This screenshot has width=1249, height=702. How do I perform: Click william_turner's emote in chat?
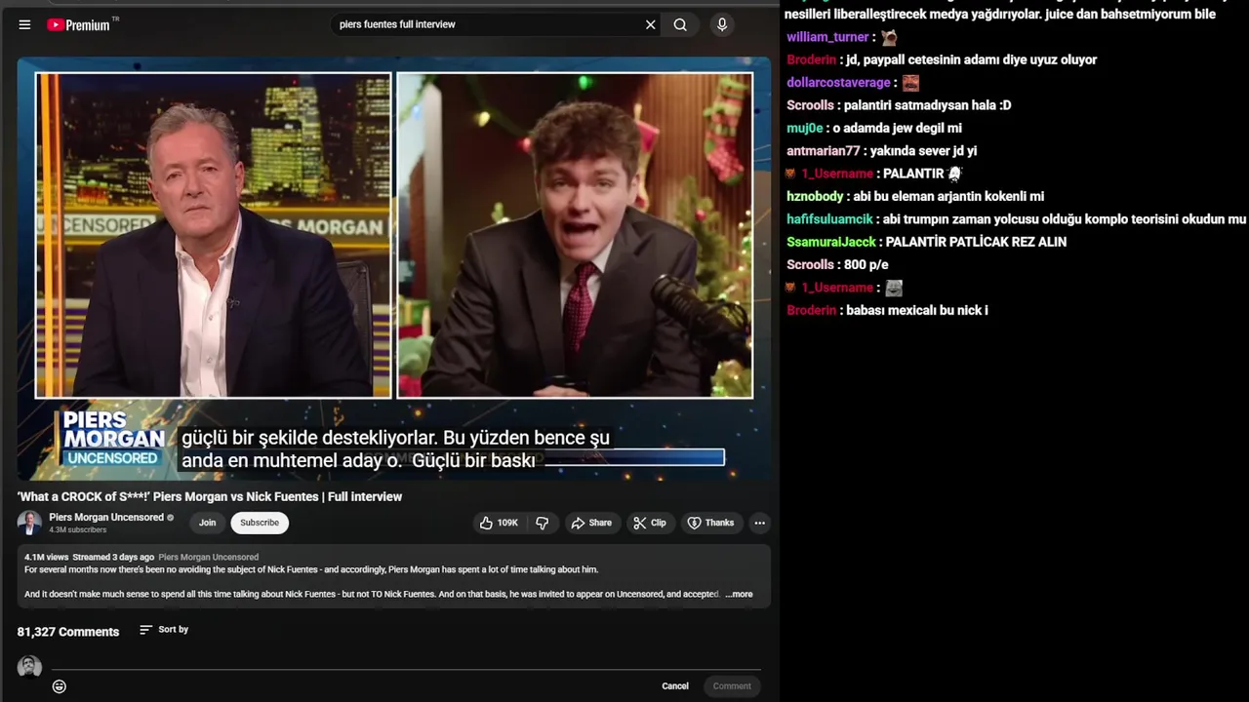[x=889, y=37]
